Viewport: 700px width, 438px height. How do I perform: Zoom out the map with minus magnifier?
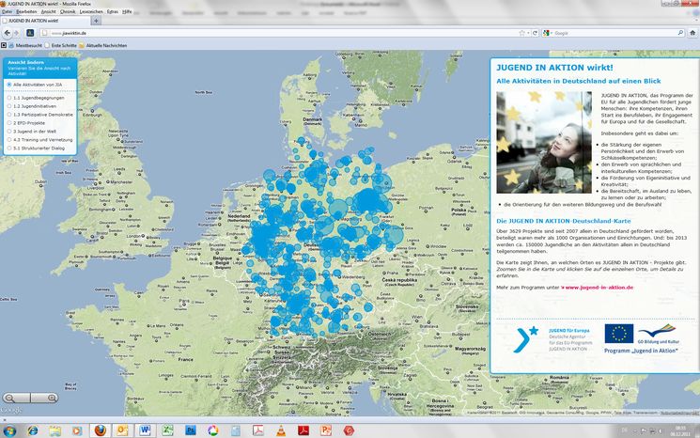point(9,398)
